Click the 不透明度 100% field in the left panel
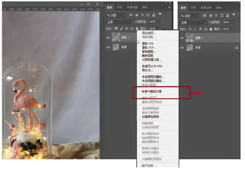 pyautogui.click(x=152, y=22)
